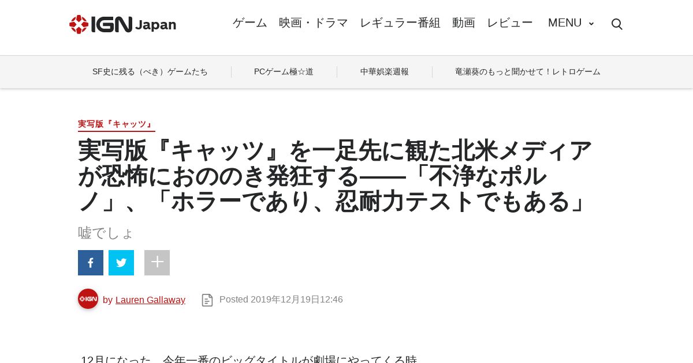The height and width of the screenshot is (363, 693).
Task: Show more share options plus button
Action: pyautogui.click(x=157, y=263)
